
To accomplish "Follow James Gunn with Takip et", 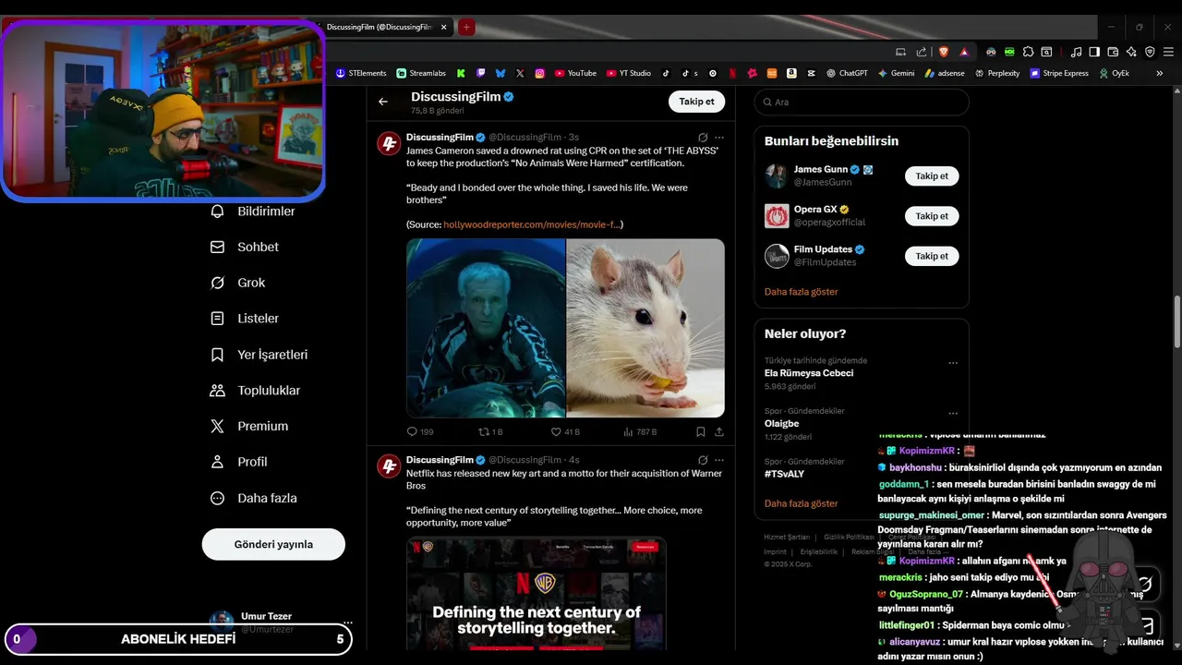I will coord(932,175).
